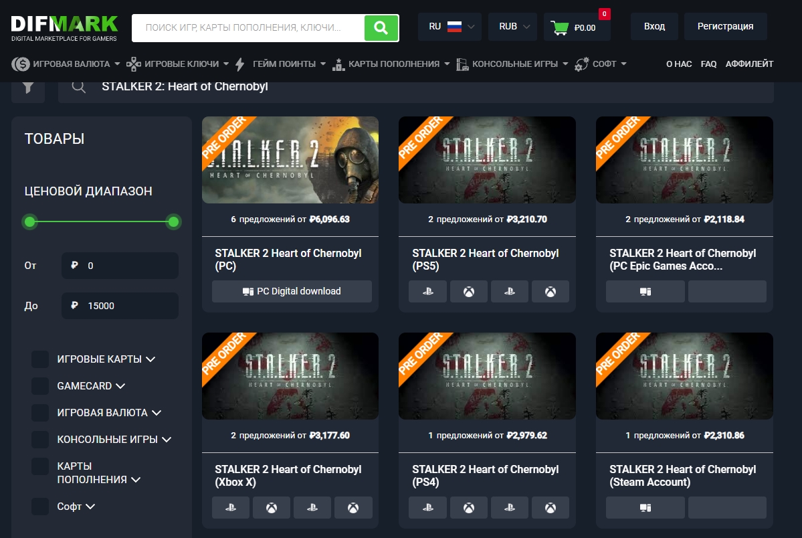This screenshot has height=538, width=802.
Task: Open the RUB currency dropdown
Action: pos(513,27)
